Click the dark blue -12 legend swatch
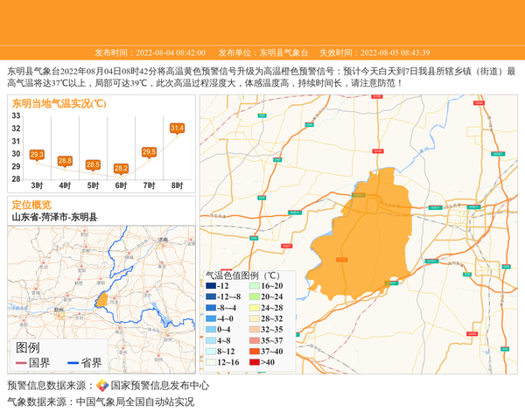This screenshot has width=525, height=412. (x=210, y=286)
